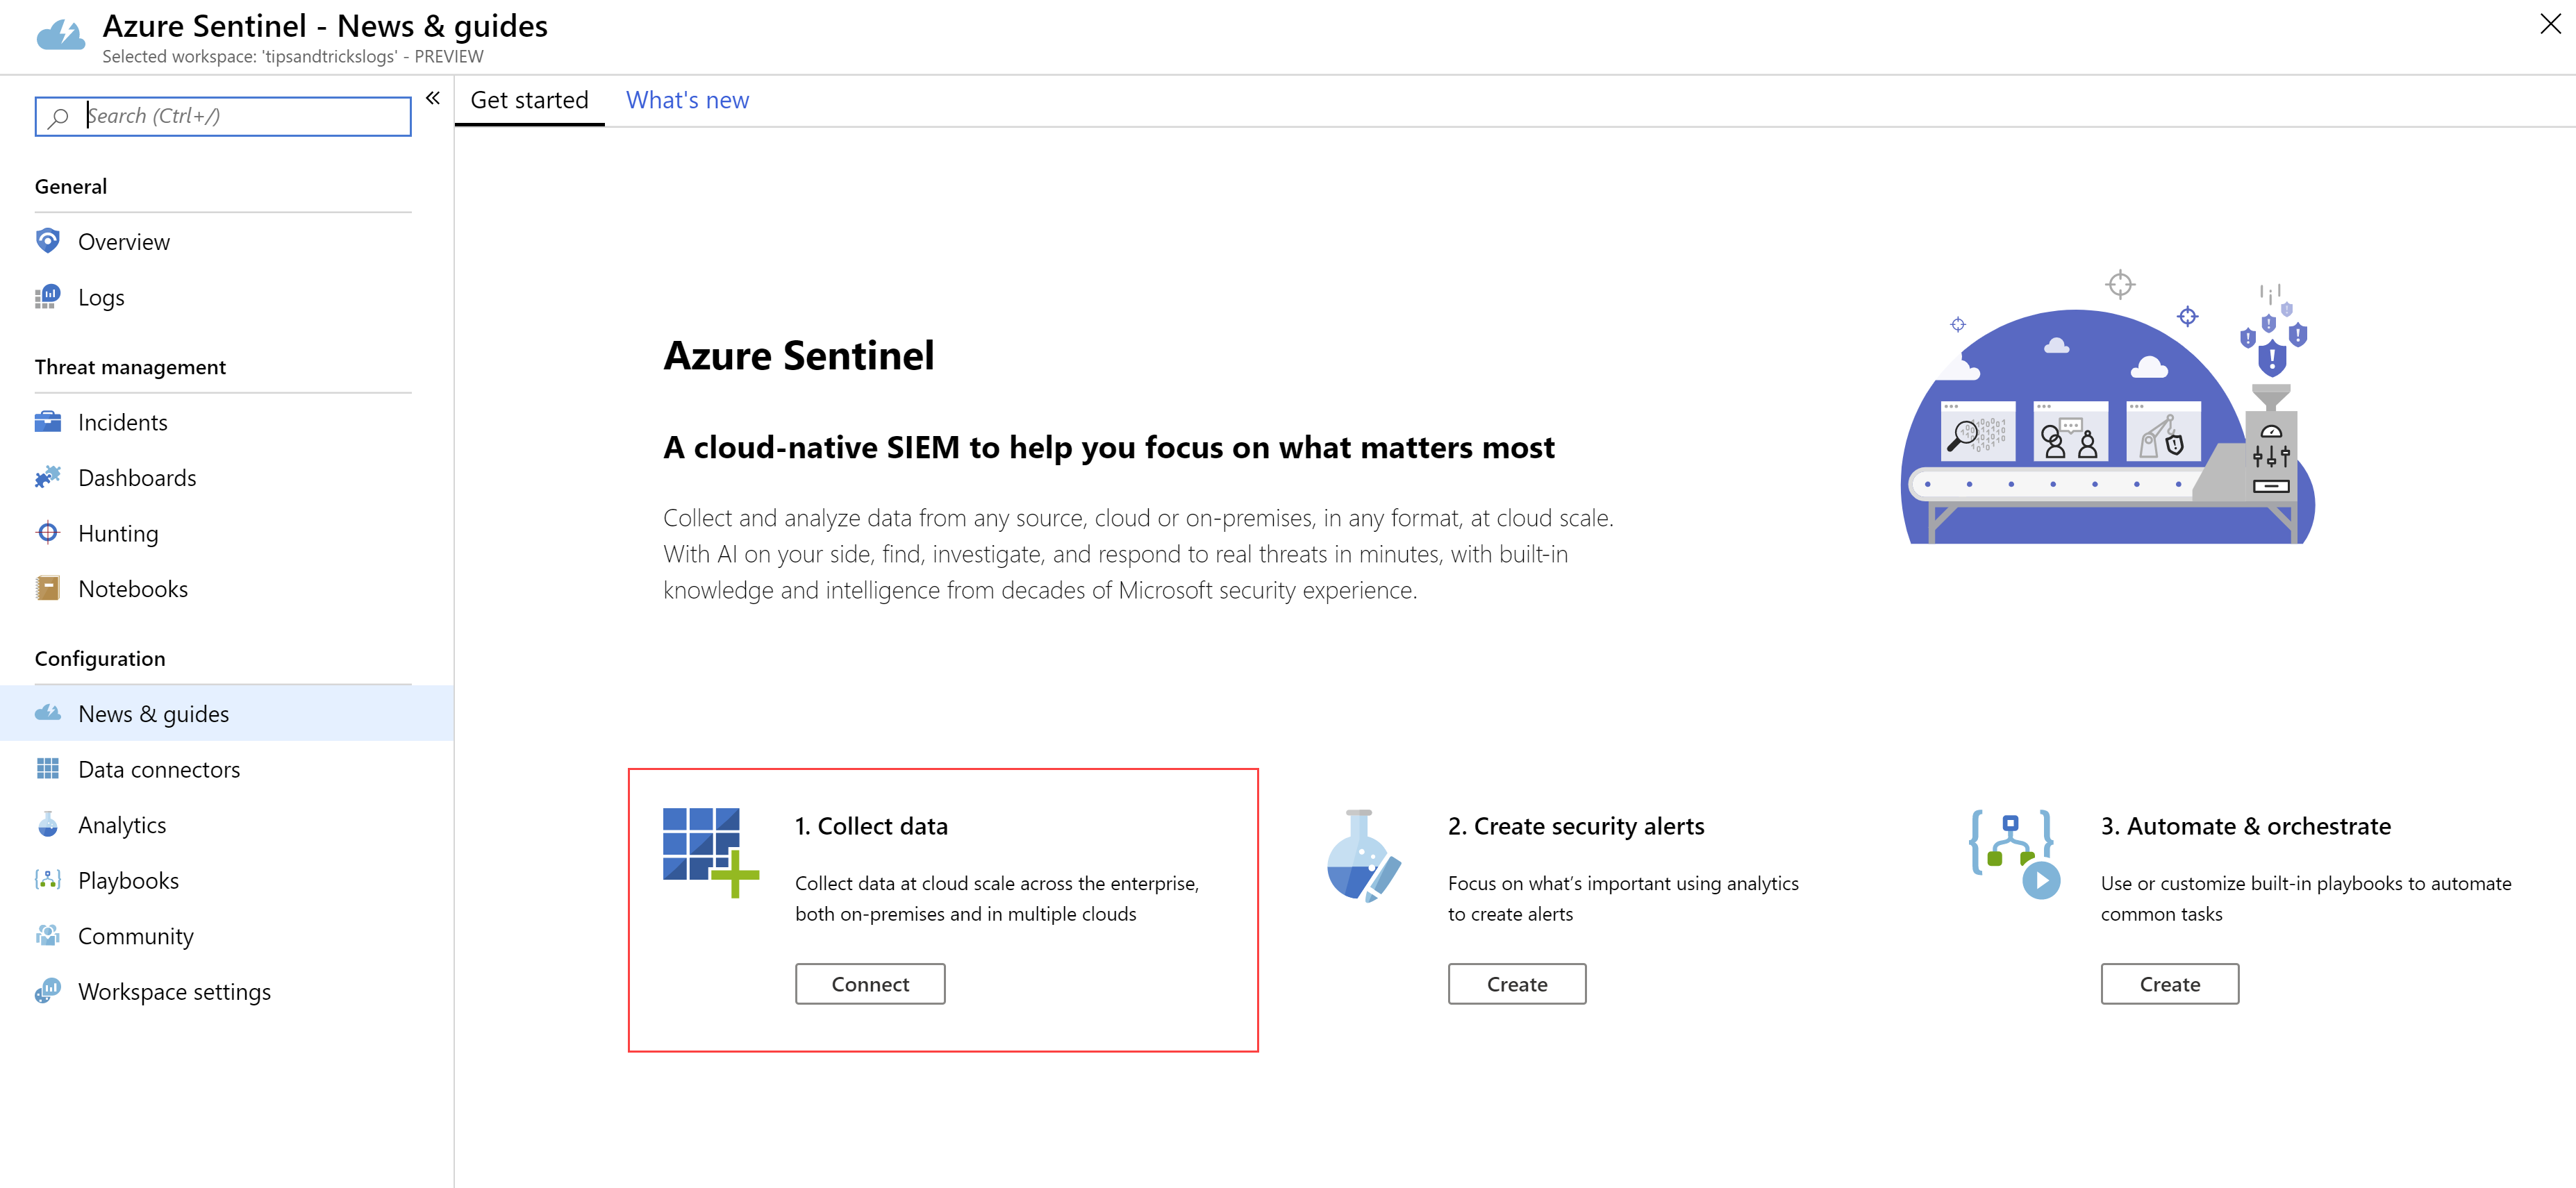Viewport: 2576px width, 1188px height.
Task: Click the '2. Create security alerts' heading
Action: 1576,826
